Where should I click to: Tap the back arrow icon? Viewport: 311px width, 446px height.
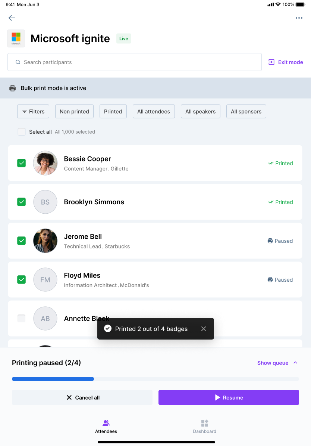[x=12, y=18]
